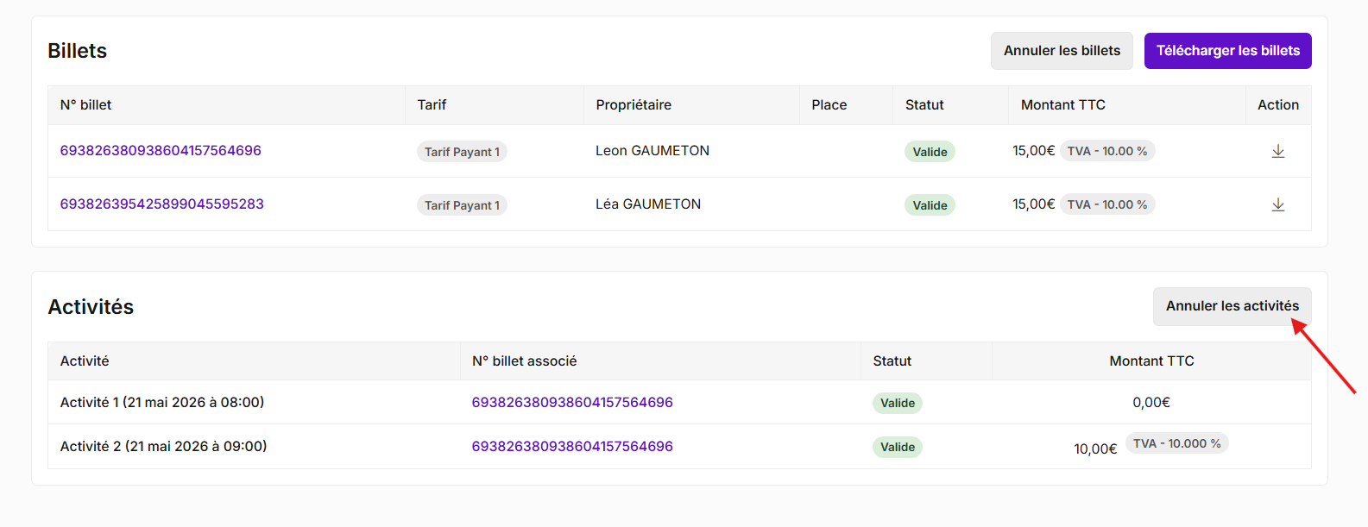Download ticket for Leon GAUMETON
1368x527 pixels.
tap(1278, 151)
